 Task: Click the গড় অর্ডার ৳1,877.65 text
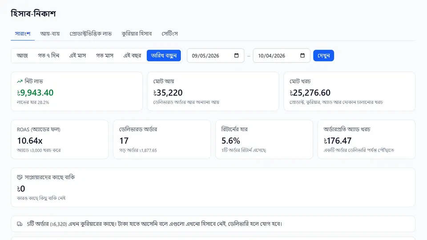coord(138,150)
